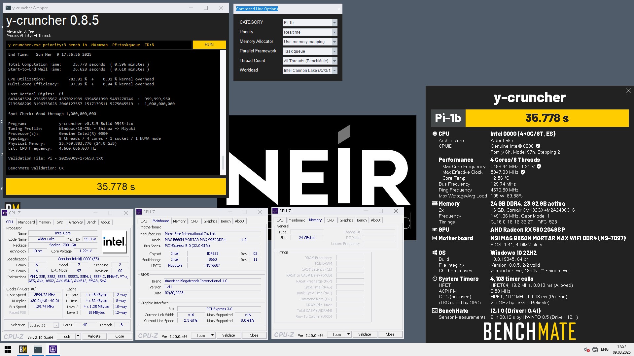
Task: Click the Intel logo in CPU-Z
Action: click(x=114, y=242)
